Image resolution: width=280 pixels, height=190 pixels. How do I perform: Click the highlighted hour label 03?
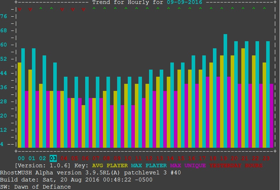(53, 158)
